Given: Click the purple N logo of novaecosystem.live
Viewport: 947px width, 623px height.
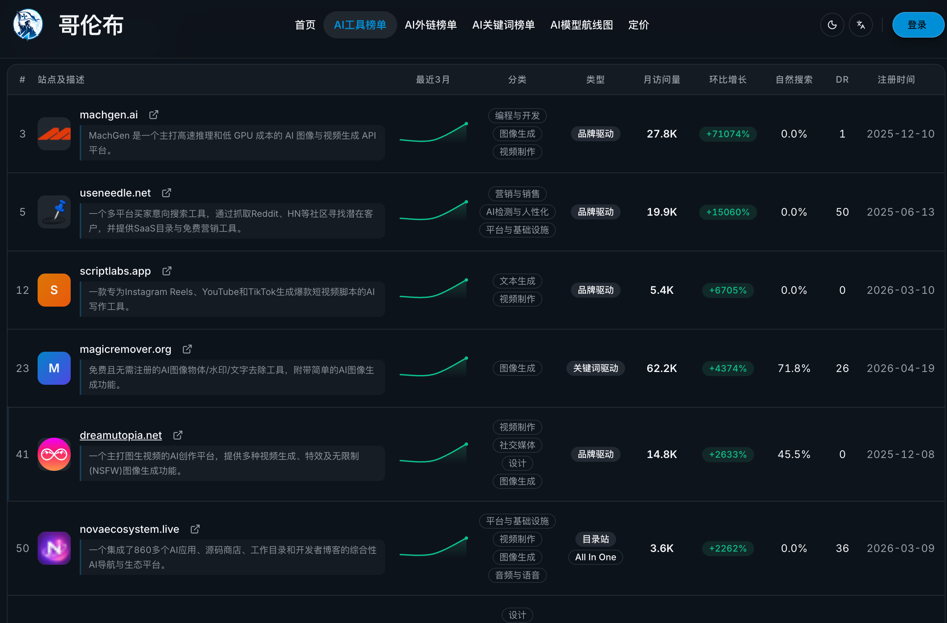Looking at the screenshot, I should [x=54, y=548].
